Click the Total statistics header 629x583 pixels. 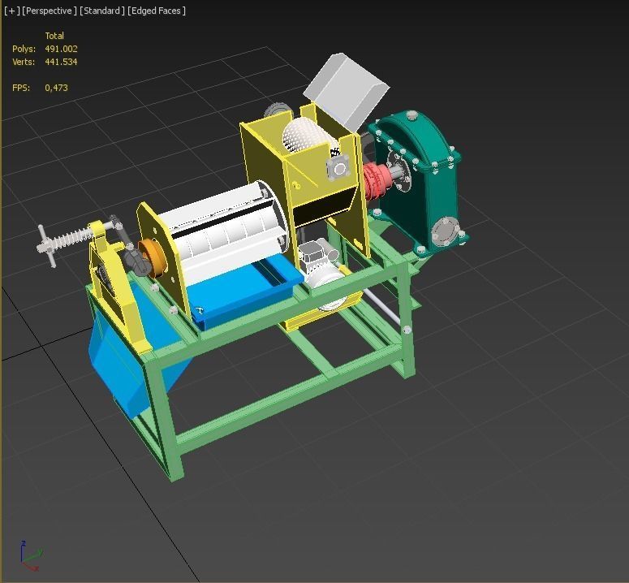pos(54,36)
